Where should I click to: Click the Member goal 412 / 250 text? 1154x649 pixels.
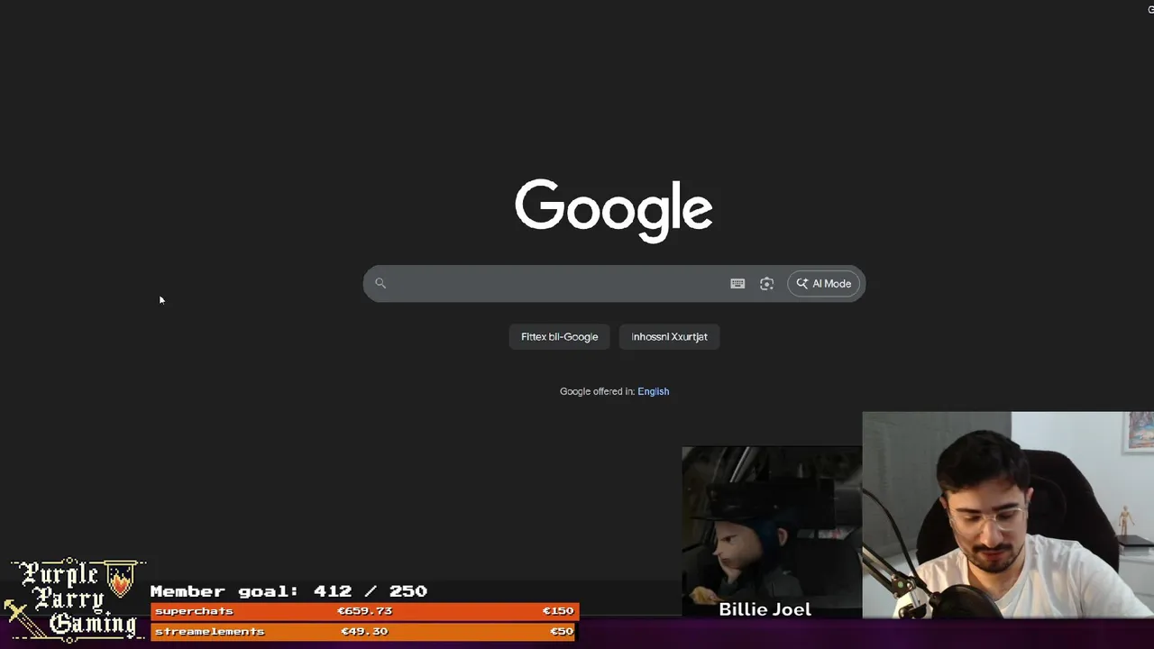tap(288, 591)
